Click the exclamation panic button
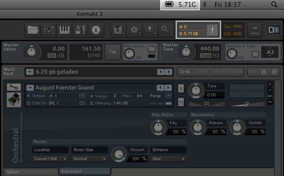Image resolution: width=284 pixels, height=176 pixels. (212, 30)
